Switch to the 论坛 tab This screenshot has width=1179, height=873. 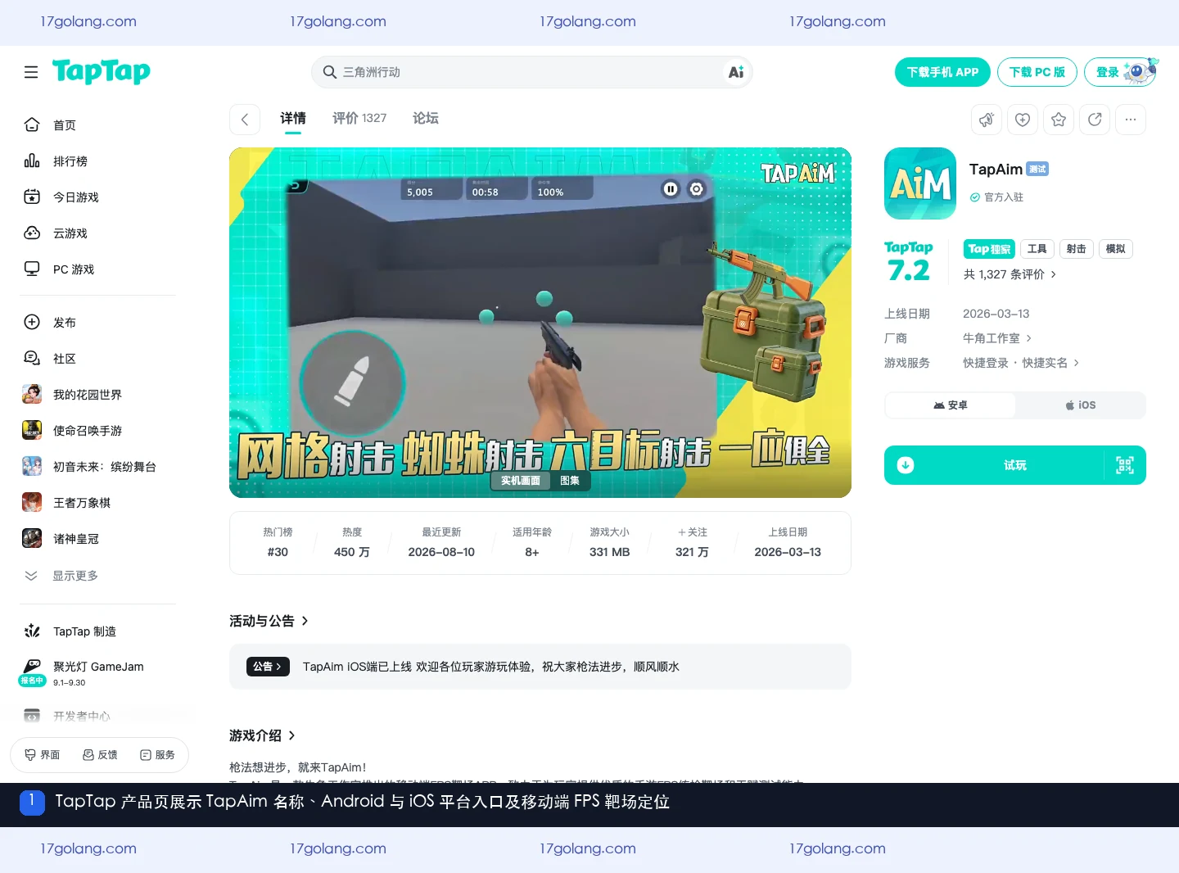pos(426,119)
